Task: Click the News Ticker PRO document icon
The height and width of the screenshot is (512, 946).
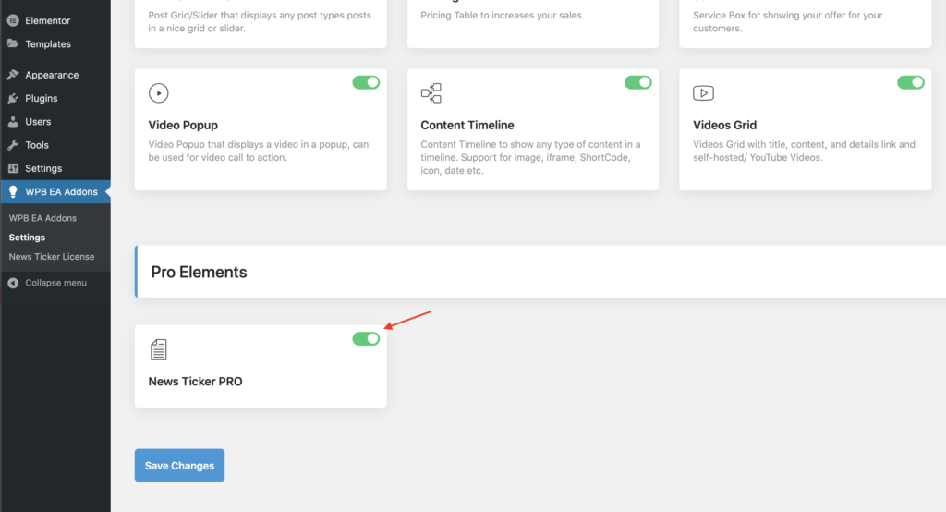Action: 159,349
